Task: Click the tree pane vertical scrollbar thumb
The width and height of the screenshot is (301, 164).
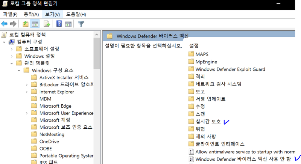Action: pyautogui.click(x=97, y=53)
